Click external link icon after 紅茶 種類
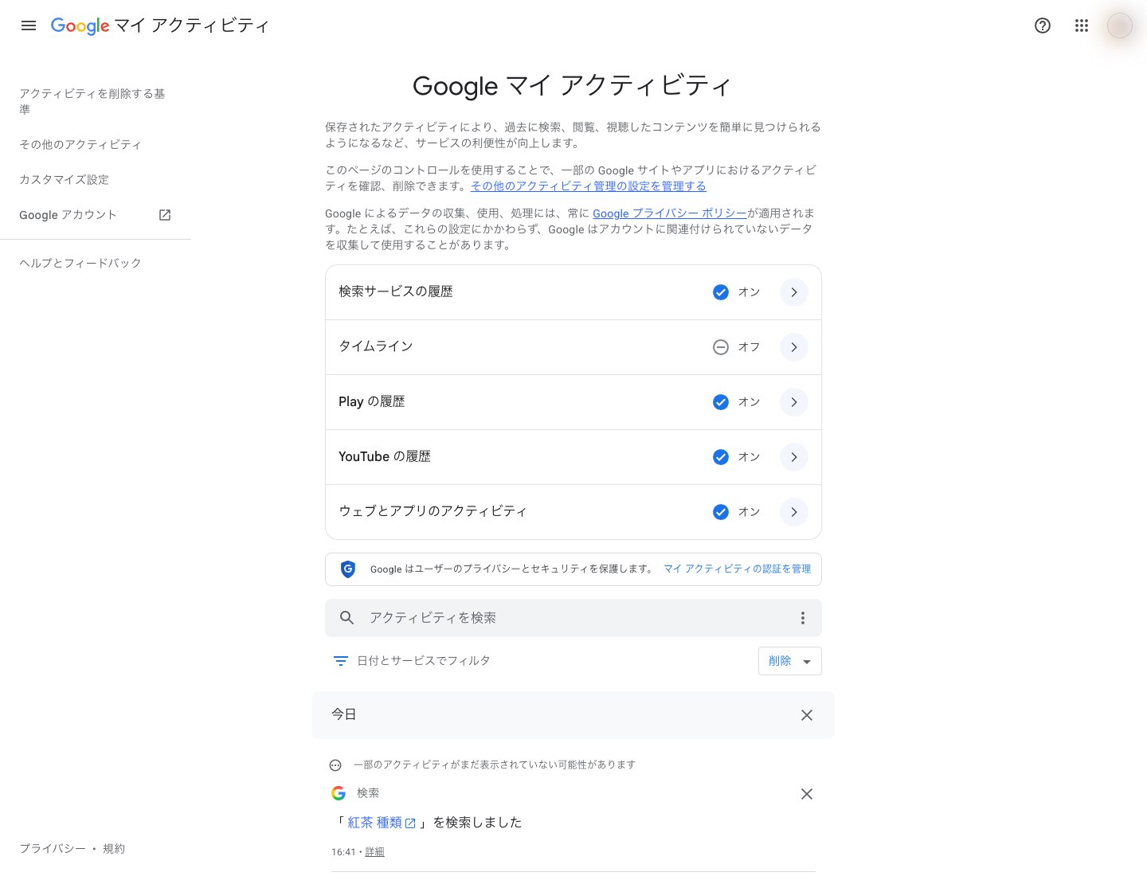The width and height of the screenshot is (1147, 876). (x=410, y=823)
